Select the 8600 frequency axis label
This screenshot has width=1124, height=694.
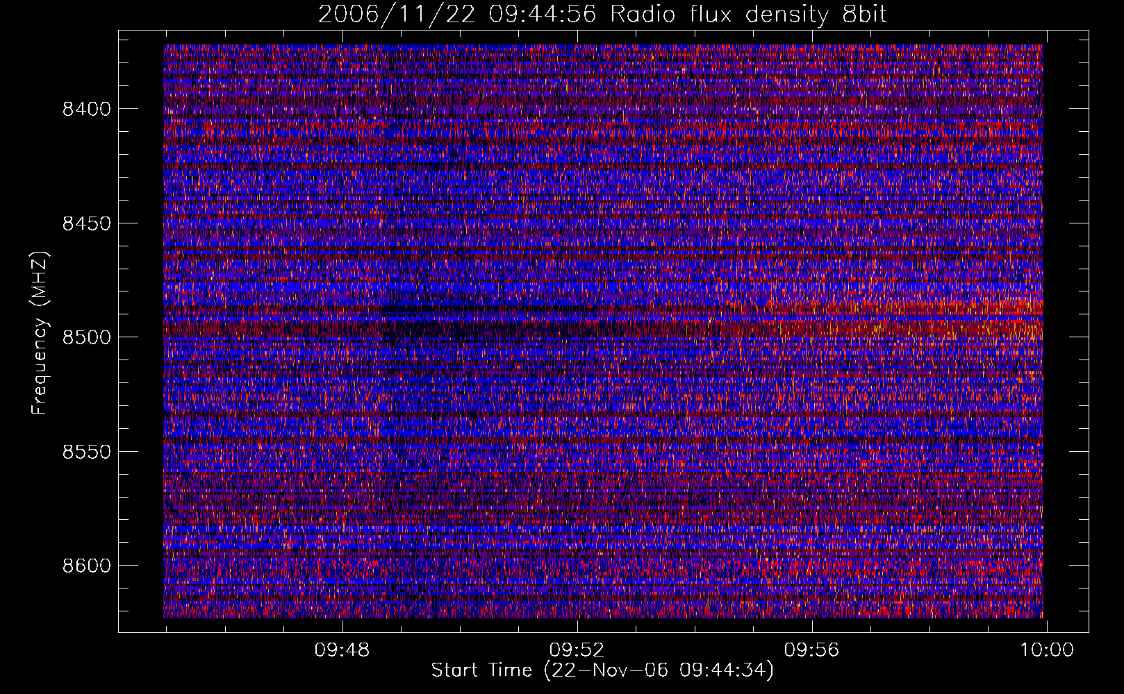click(x=86, y=566)
